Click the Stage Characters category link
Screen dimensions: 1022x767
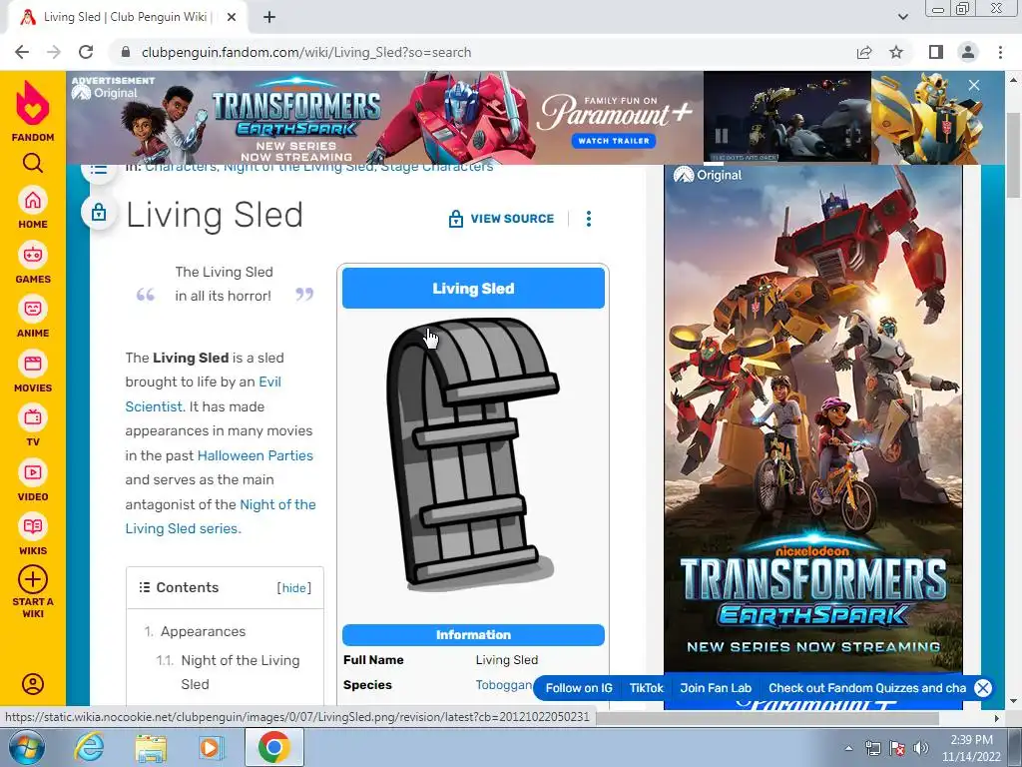point(437,168)
